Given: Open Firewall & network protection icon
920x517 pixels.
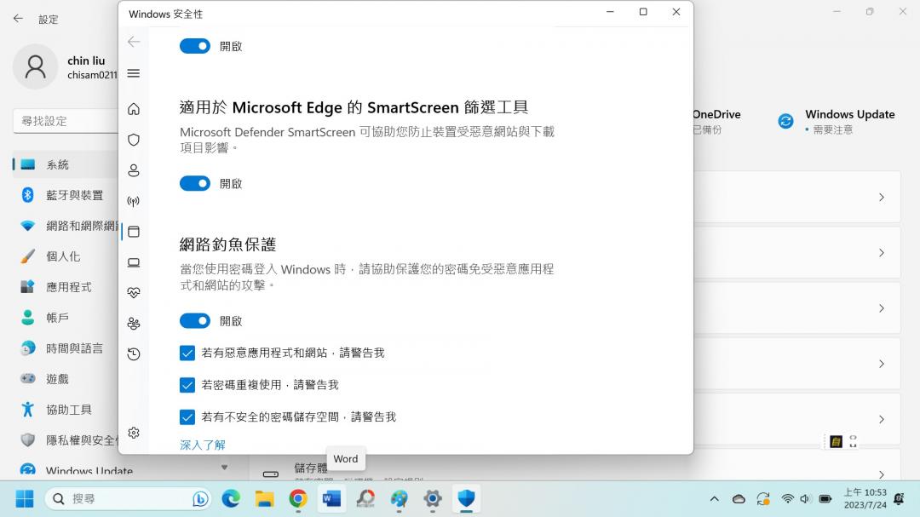Looking at the screenshot, I should point(133,201).
